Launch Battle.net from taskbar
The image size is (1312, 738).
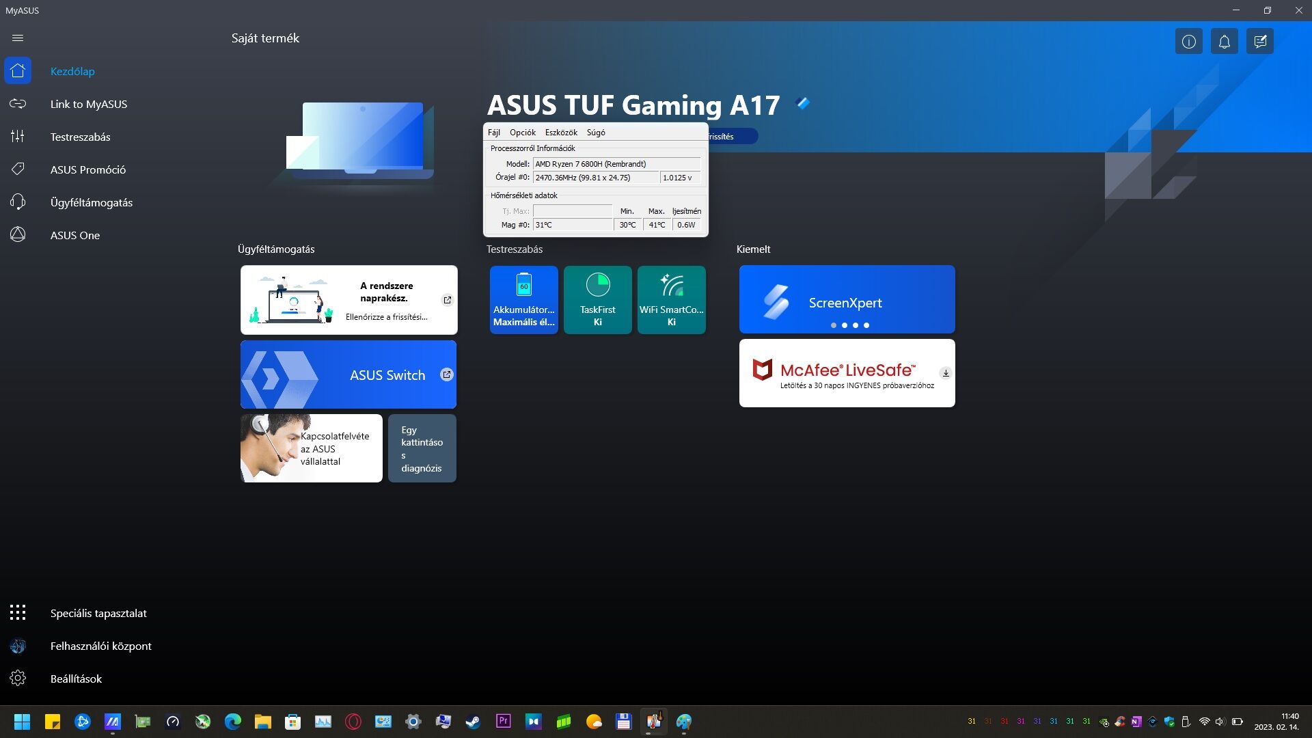click(83, 722)
